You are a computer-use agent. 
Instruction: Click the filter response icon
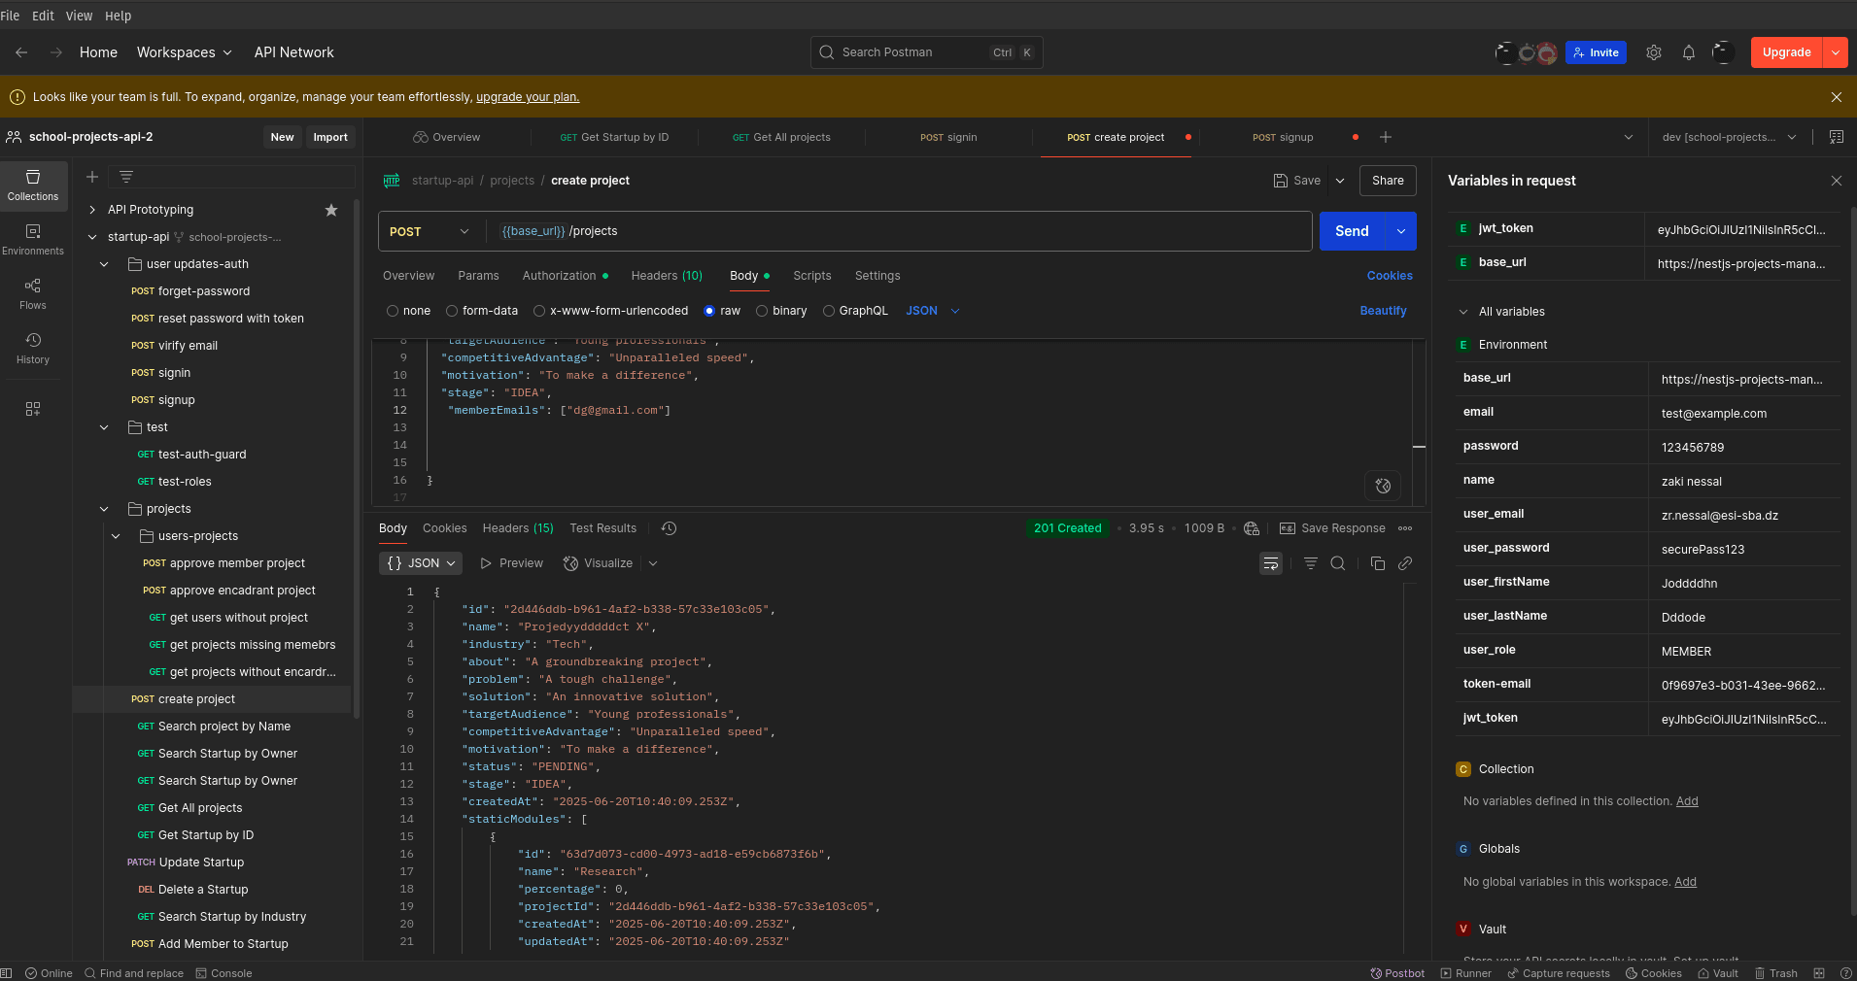(x=1311, y=563)
